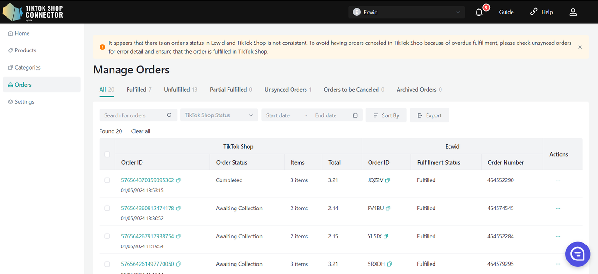Click the search magnifier icon in orders search
The image size is (598, 274).
coord(170,115)
